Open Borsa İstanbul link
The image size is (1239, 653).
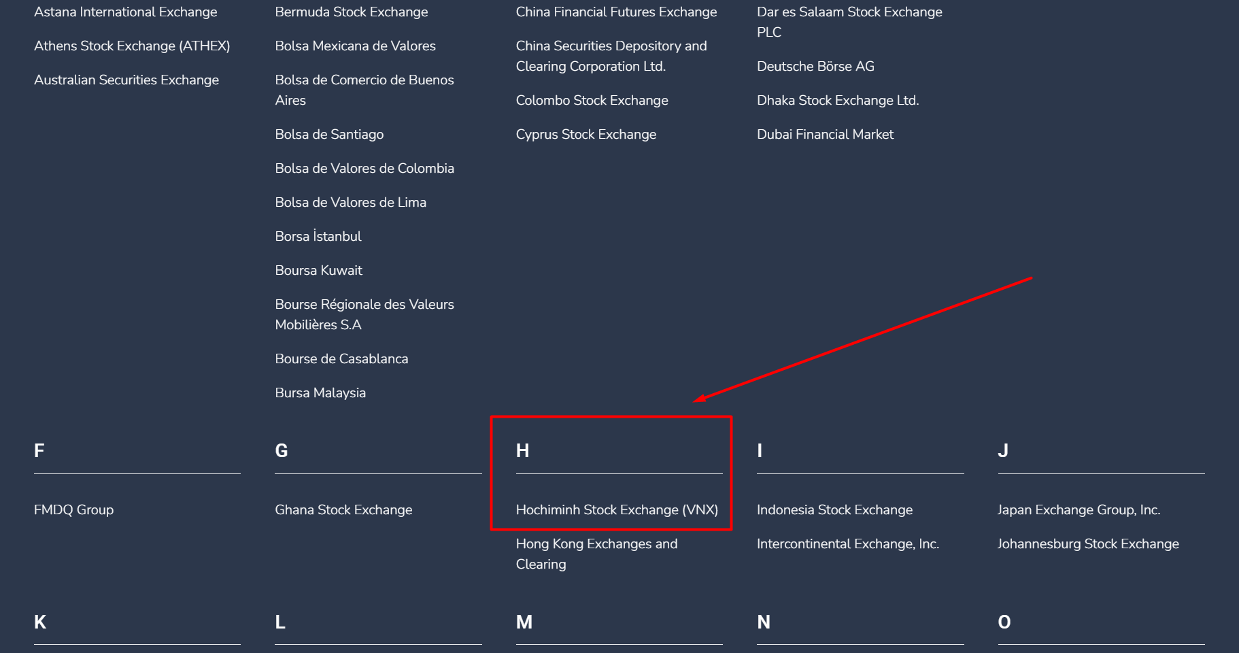pos(318,236)
